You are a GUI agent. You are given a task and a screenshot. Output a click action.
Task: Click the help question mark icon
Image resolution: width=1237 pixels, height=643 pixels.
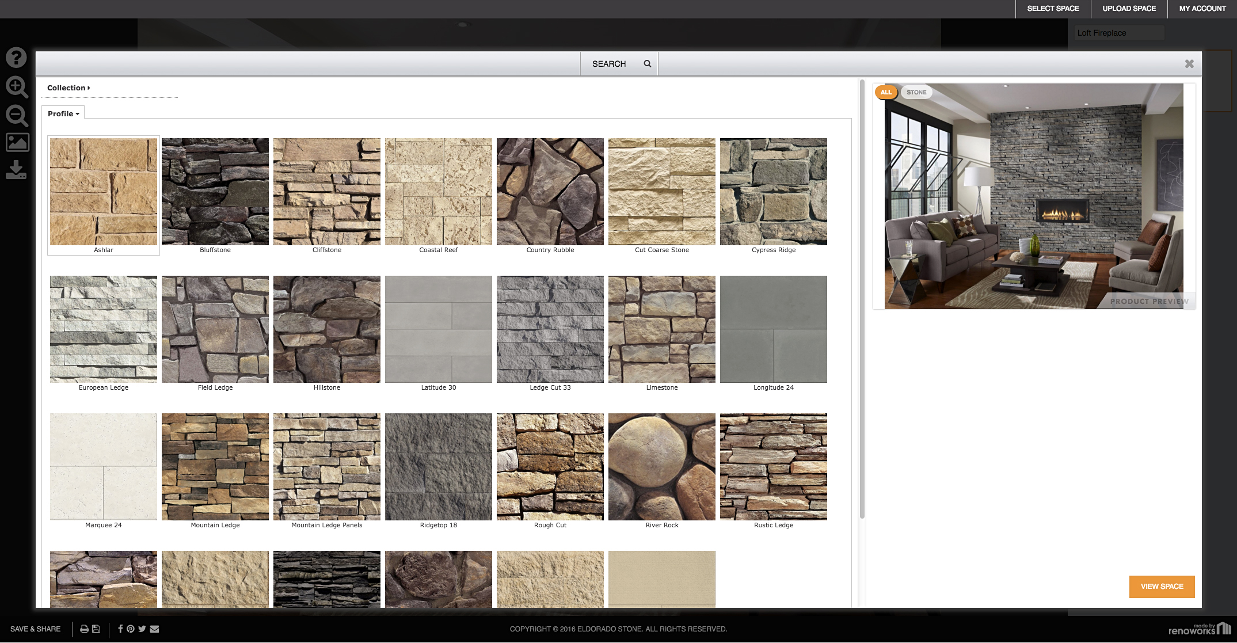16,58
